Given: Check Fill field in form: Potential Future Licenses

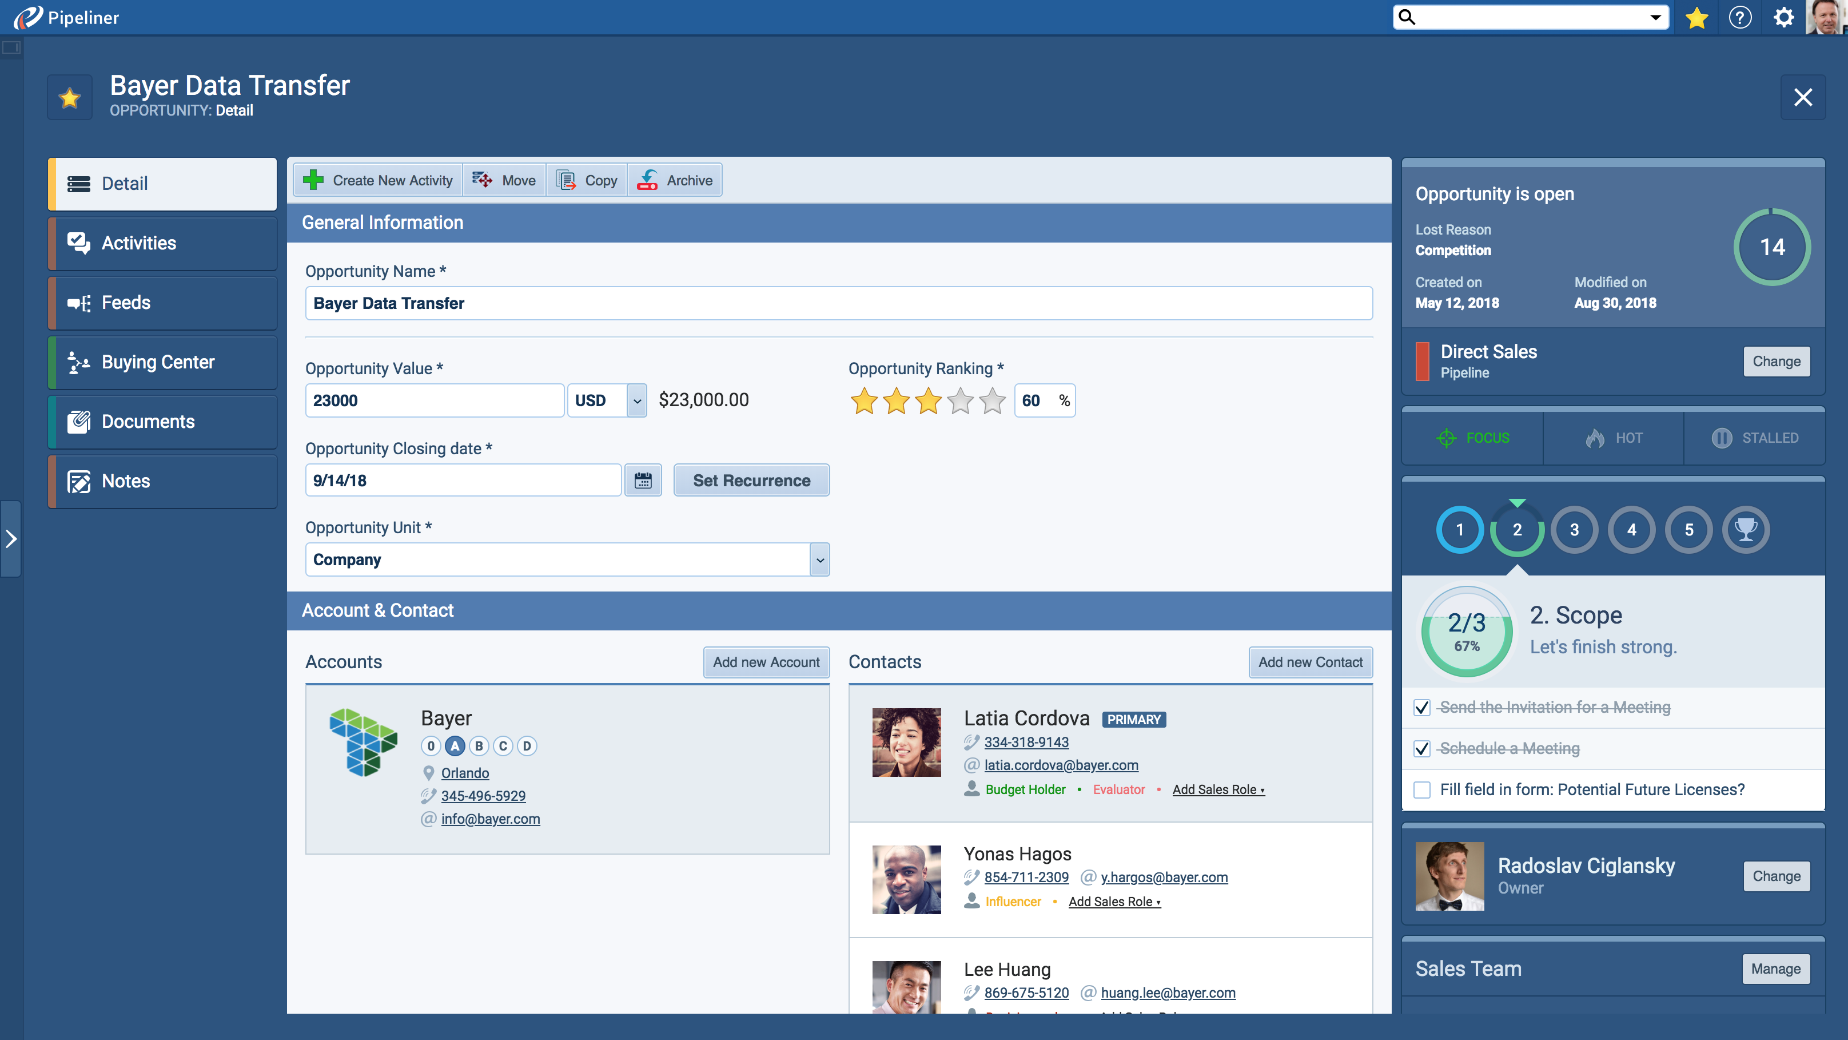Looking at the screenshot, I should 1422,789.
